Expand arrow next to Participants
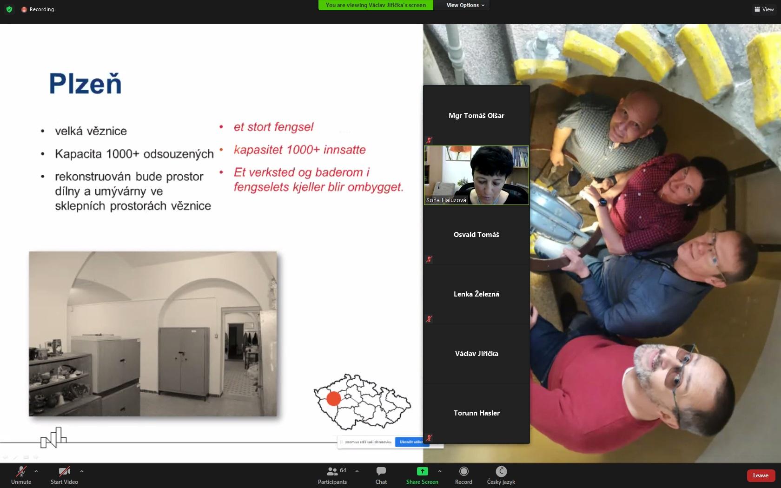The width and height of the screenshot is (781, 488). [x=357, y=471]
